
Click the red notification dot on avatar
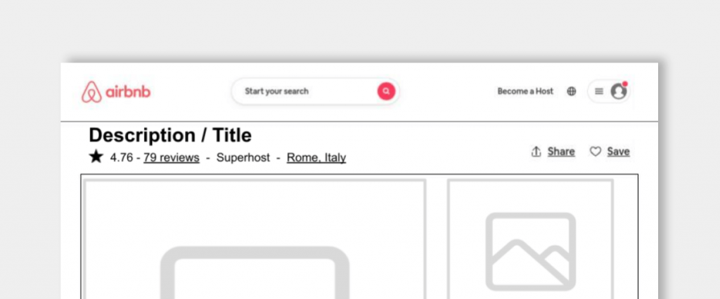(625, 84)
